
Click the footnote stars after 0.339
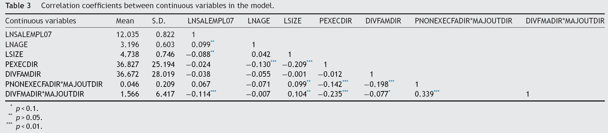click(437, 91)
